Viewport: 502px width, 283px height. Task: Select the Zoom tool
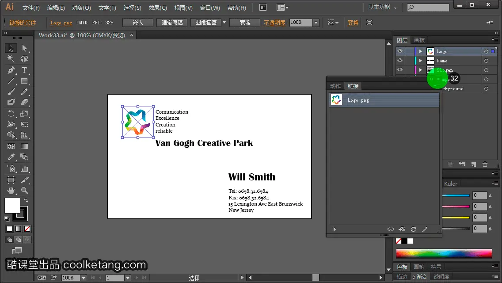[x=24, y=191]
